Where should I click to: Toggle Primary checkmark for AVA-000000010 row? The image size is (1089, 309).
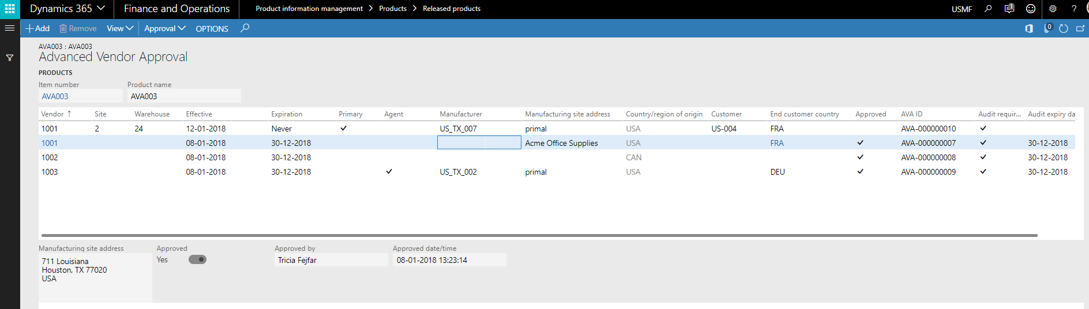(343, 128)
